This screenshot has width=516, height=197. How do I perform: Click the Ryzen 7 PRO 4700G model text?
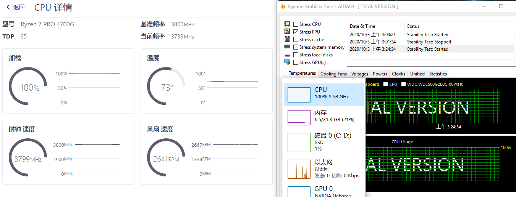(47, 24)
